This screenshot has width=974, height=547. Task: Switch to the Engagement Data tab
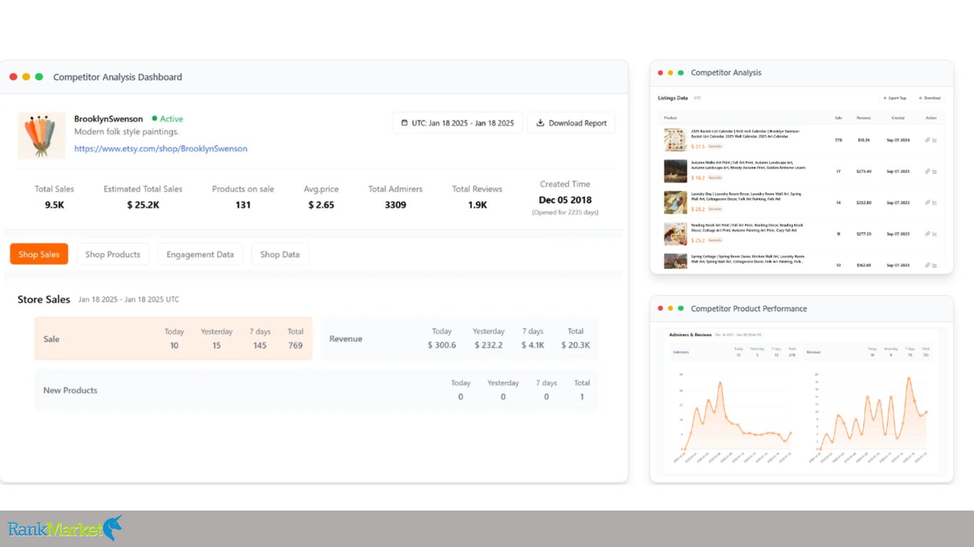pos(200,254)
